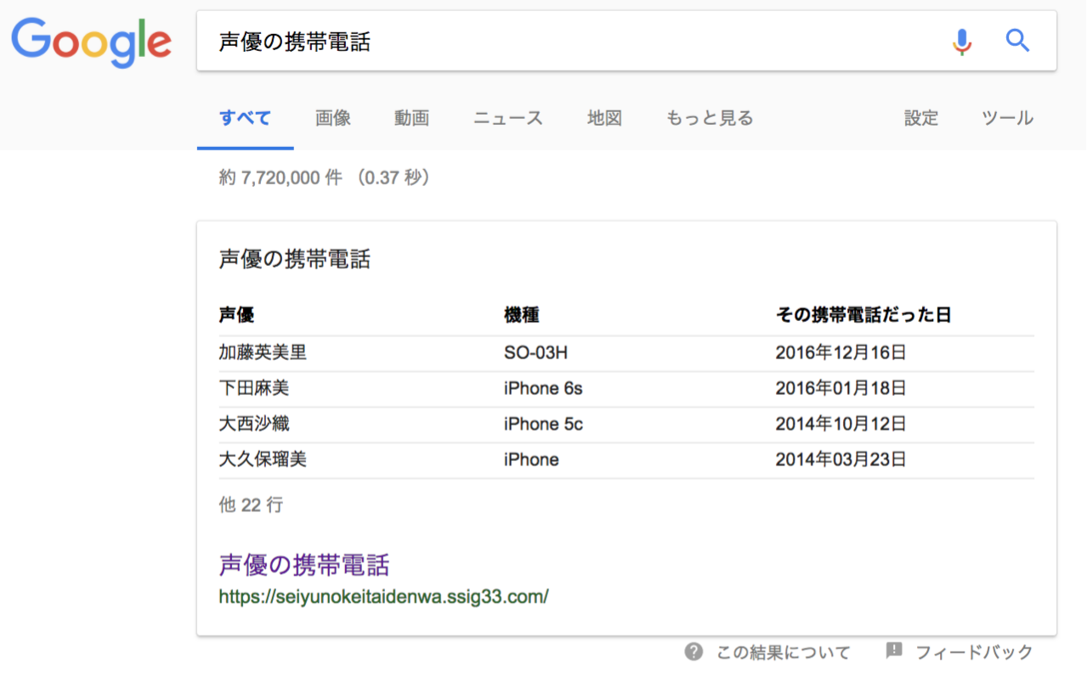
Task: Click the date 2014年03月23日
Action: 841,459
